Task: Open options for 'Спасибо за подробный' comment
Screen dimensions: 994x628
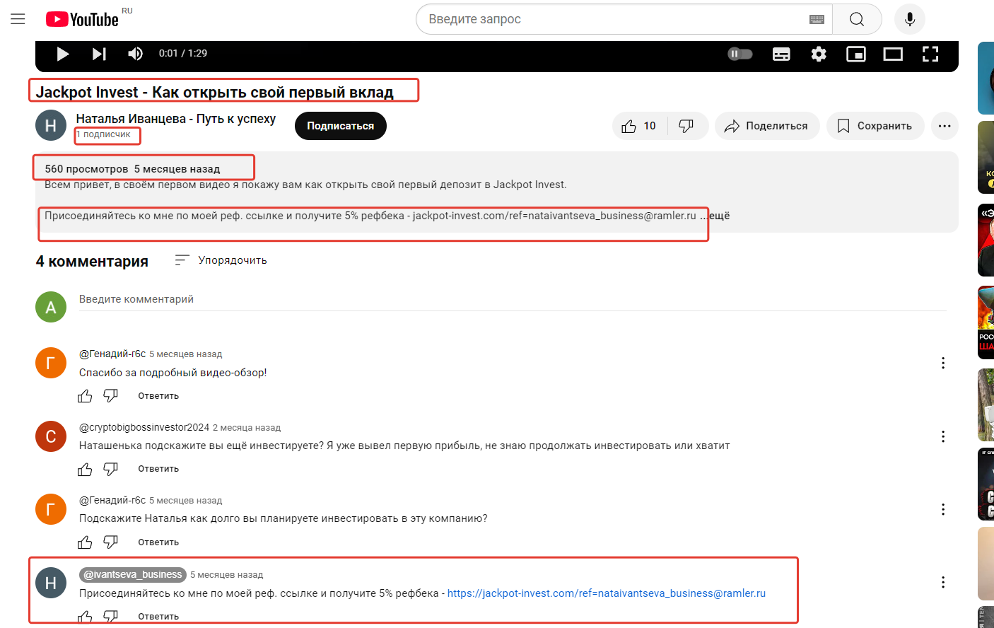Action: click(x=943, y=363)
